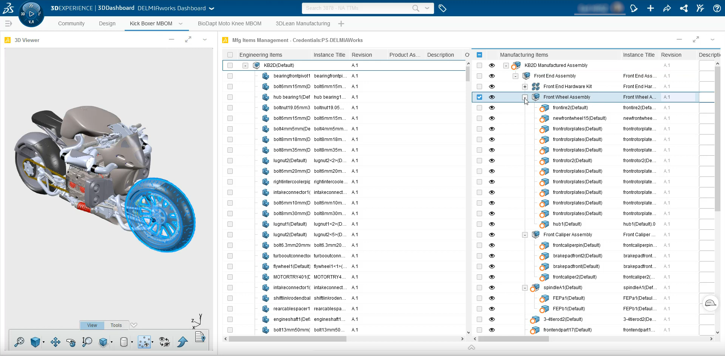Open the Kick Boxer MBOM tab menu
725x356 pixels.
pos(181,23)
